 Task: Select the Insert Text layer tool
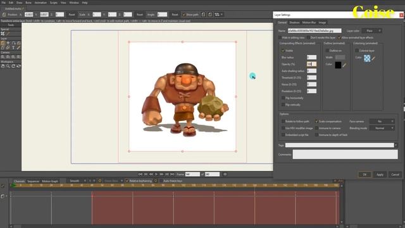tap(13, 48)
